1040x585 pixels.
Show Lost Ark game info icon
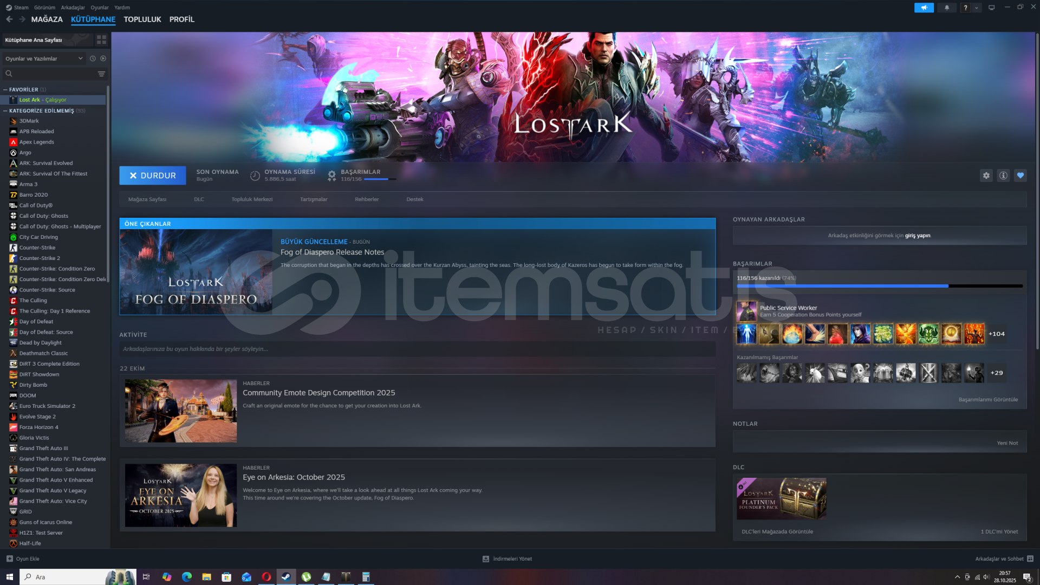1003,175
